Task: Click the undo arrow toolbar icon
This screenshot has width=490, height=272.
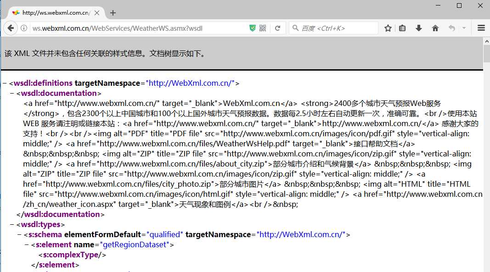Action: [452, 28]
